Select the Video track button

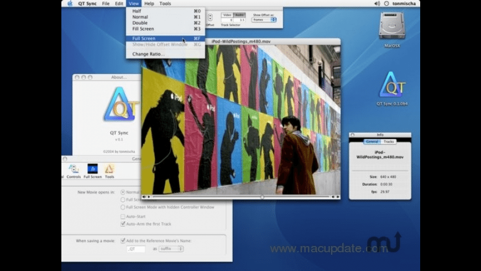point(227,15)
